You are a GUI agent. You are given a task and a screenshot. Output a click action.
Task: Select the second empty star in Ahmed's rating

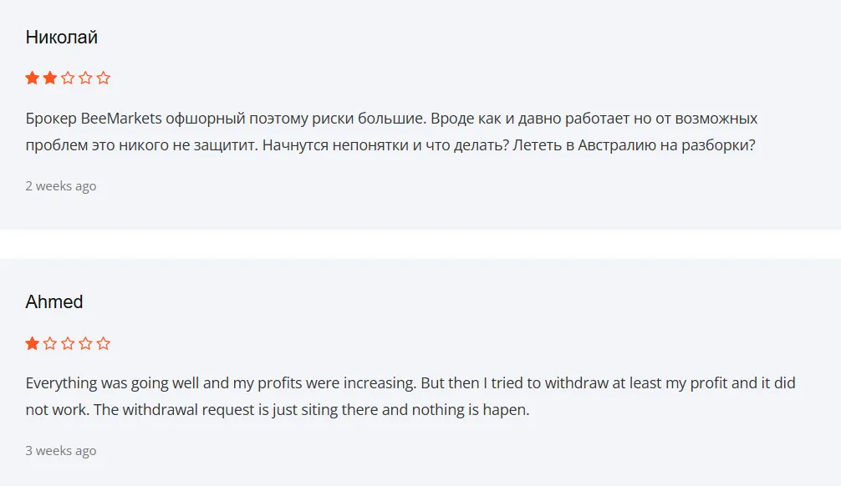48,342
